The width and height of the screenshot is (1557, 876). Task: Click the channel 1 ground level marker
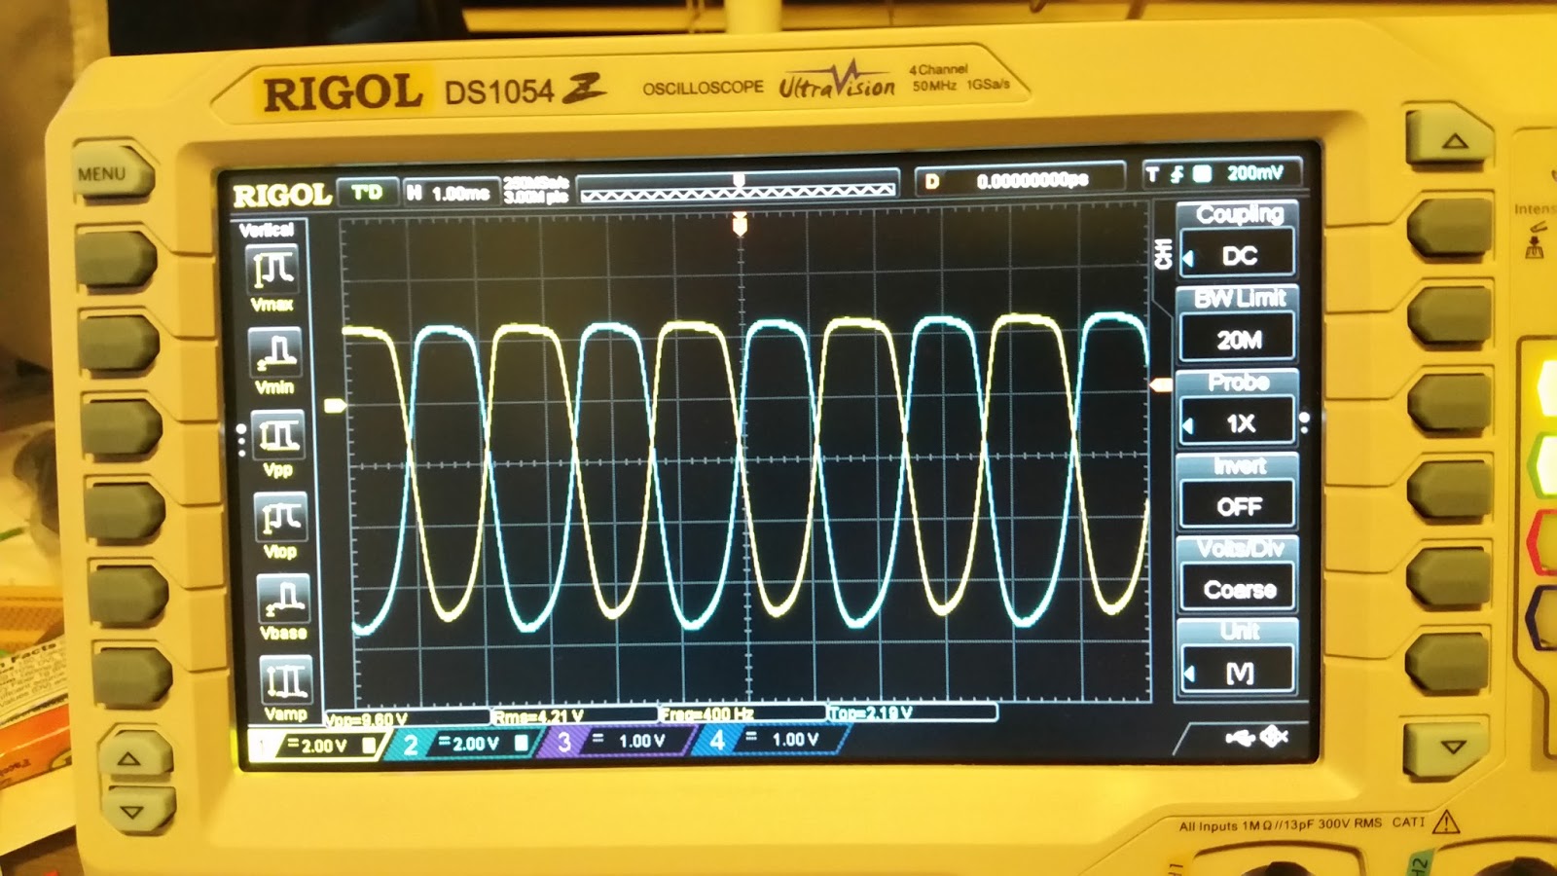coord(335,405)
